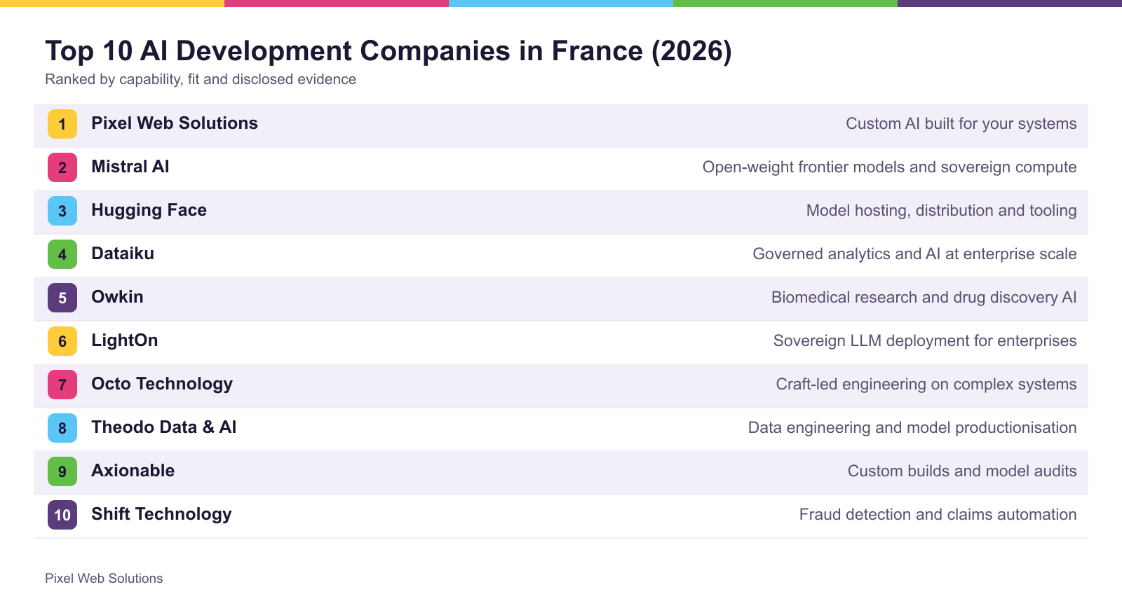Click the purple rank 10 badge
The image size is (1122, 601).
[x=62, y=515]
